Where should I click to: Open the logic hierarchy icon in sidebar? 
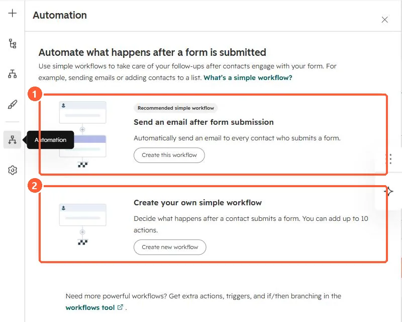[12, 73]
